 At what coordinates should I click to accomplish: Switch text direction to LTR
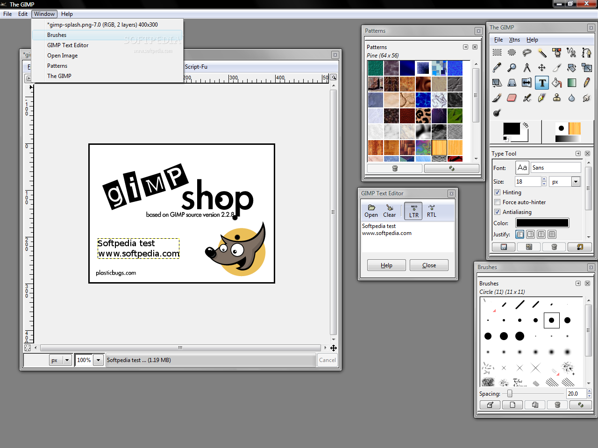(413, 211)
